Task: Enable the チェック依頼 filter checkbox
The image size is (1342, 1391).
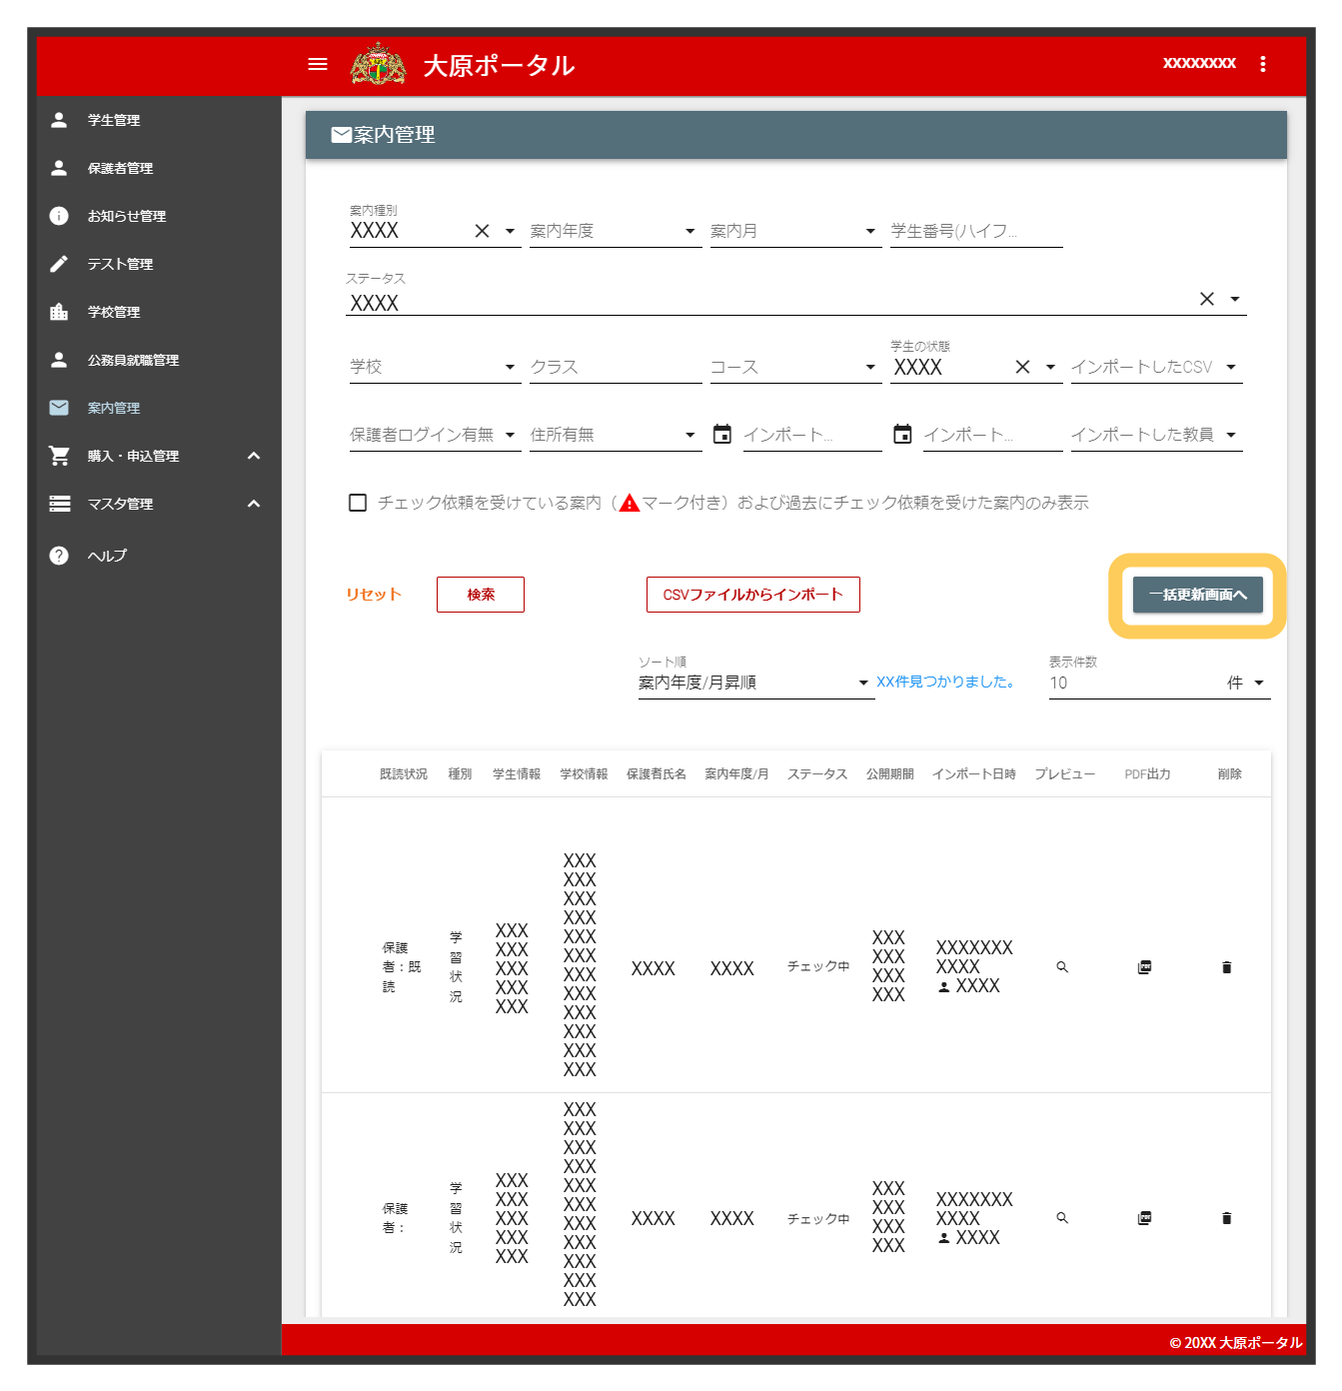Action: pyautogui.click(x=358, y=503)
